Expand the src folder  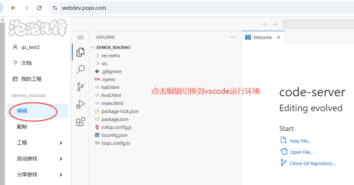104,63
